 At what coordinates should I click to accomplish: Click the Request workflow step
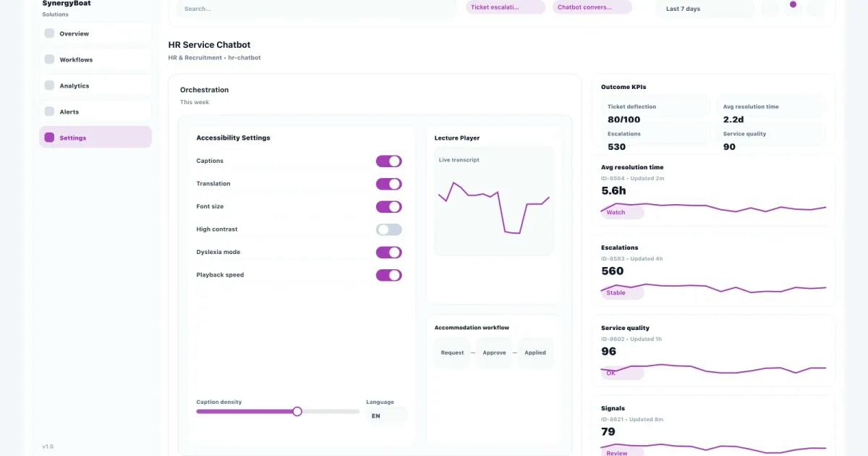(x=452, y=352)
